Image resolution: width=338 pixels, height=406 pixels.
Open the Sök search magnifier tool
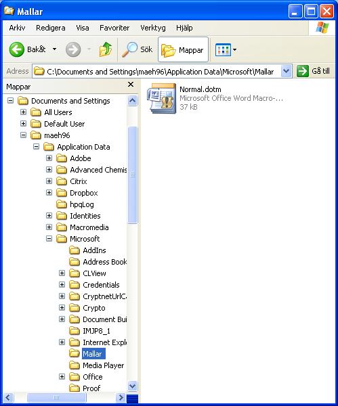[129, 49]
